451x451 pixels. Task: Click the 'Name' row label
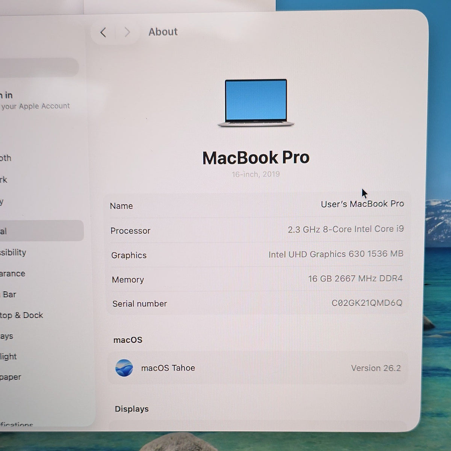pos(121,206)
